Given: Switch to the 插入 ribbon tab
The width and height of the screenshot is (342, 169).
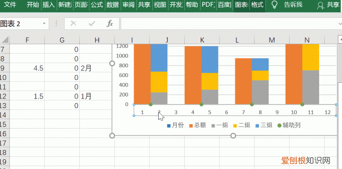Looking at the screenshot, I should (48, 5).
